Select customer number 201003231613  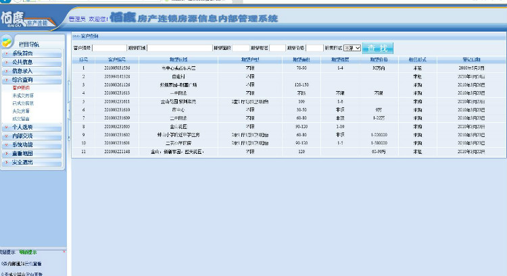[117, 93]
